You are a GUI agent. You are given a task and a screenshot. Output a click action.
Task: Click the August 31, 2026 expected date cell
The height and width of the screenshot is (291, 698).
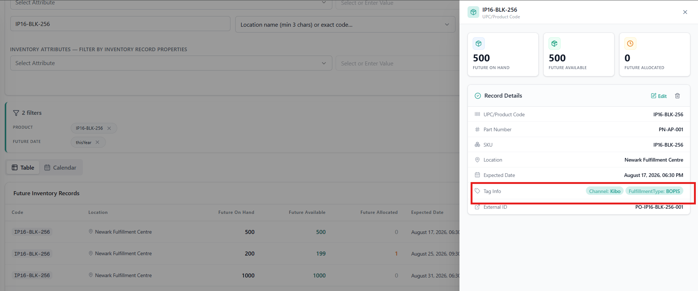(435, 276)
